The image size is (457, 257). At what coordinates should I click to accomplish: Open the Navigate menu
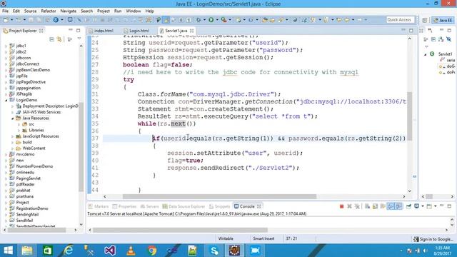pos(69,11)
